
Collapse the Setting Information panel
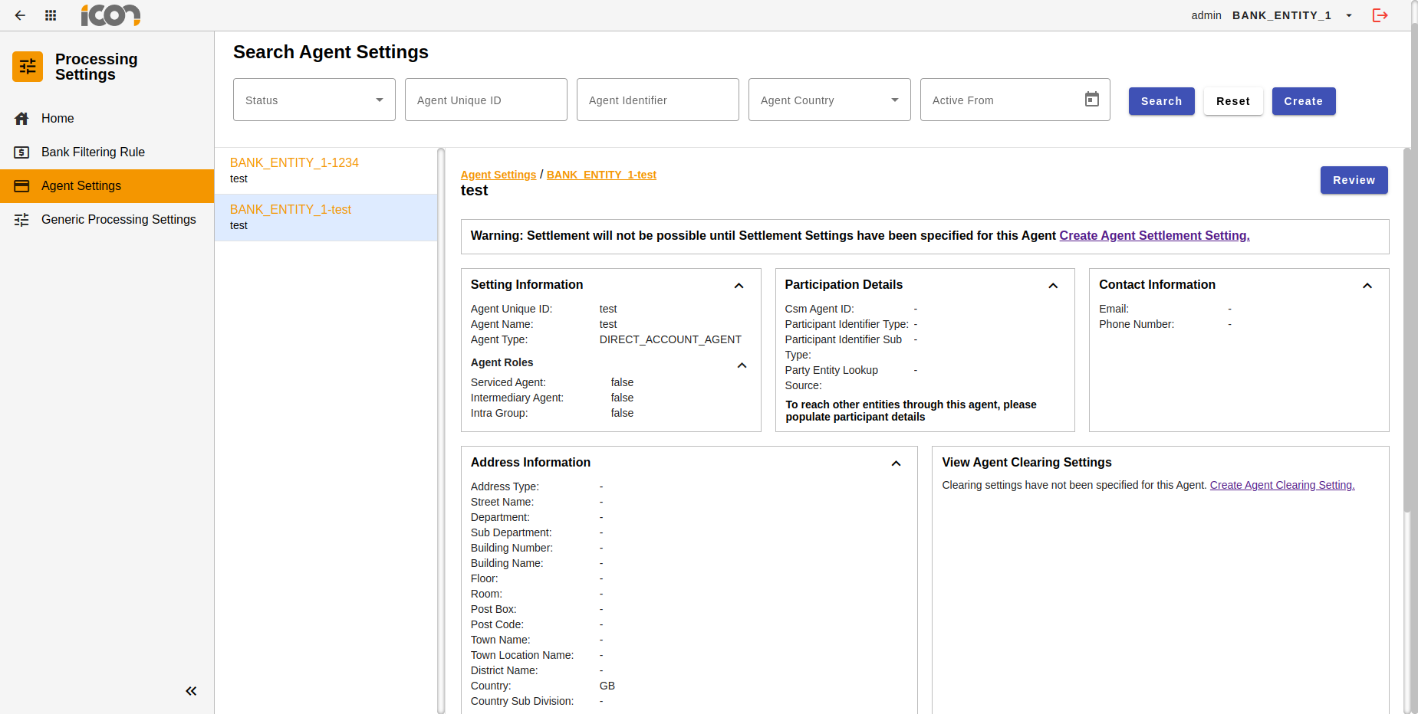[739, 286]
